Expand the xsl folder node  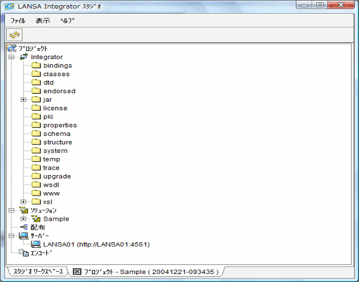click(23, 202)
